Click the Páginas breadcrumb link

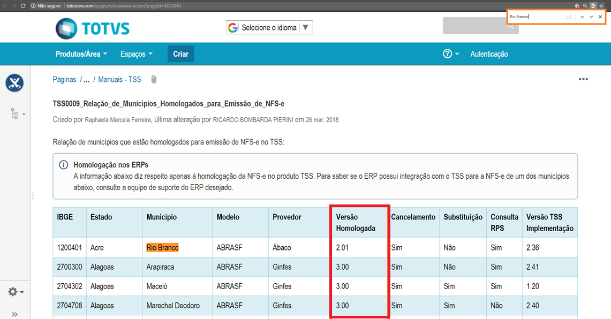(64, 79)
